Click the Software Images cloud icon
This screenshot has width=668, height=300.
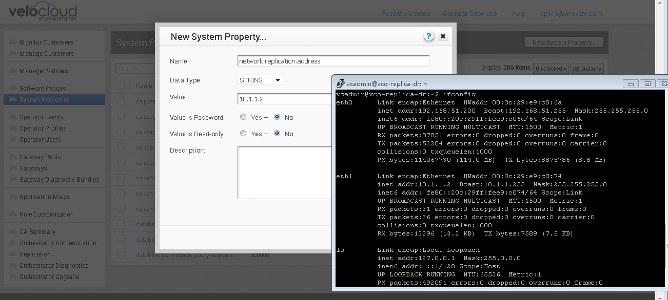12,88
